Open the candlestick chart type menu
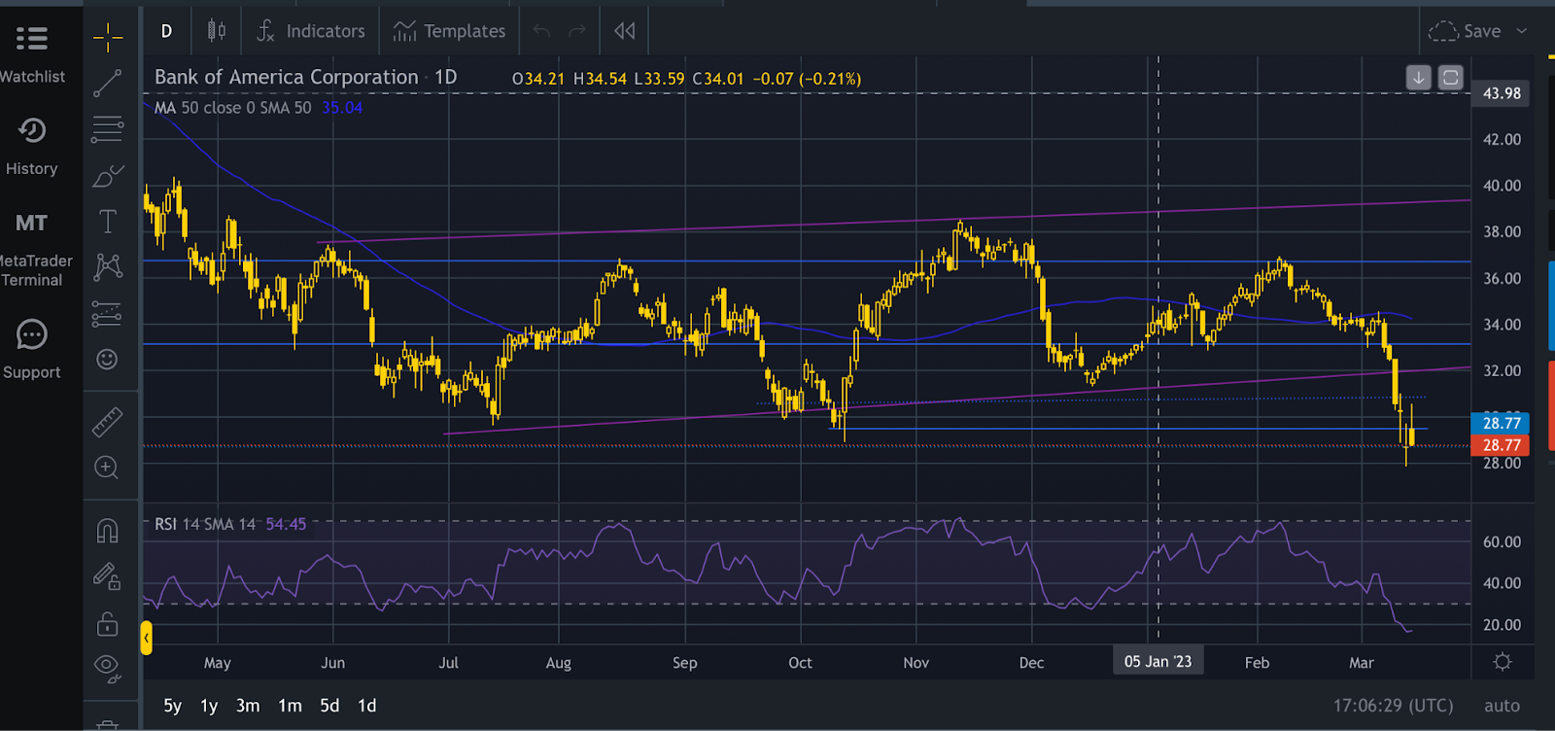Image resolution: width=1555 pixels, height=731 pixels. tap(217, 31)
